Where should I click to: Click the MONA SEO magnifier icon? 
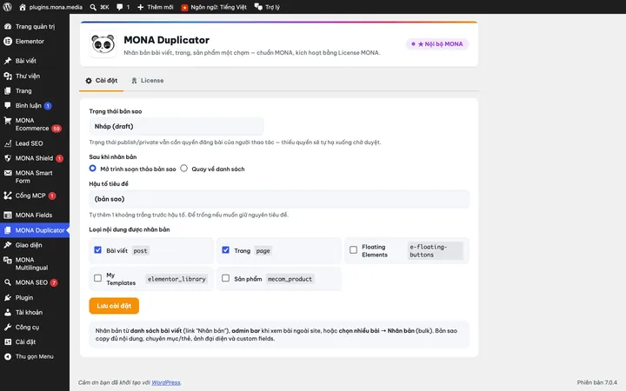(x=8, y=282)
